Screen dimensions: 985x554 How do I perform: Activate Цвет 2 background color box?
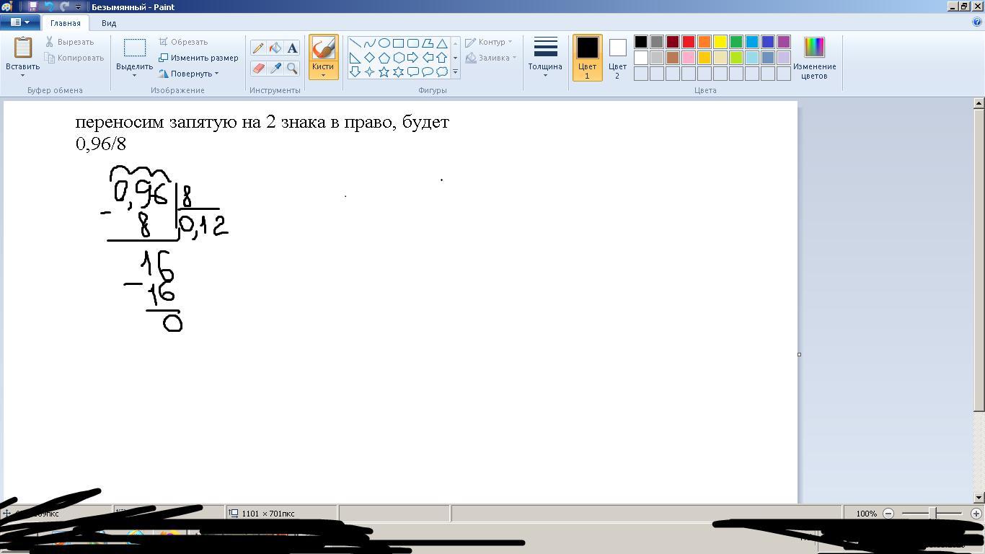(617, 58)
